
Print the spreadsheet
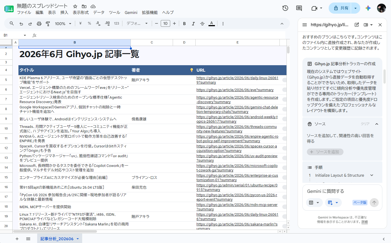point(39,24)
